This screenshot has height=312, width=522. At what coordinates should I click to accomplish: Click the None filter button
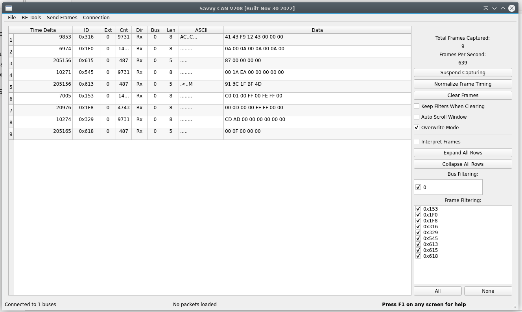488,291
